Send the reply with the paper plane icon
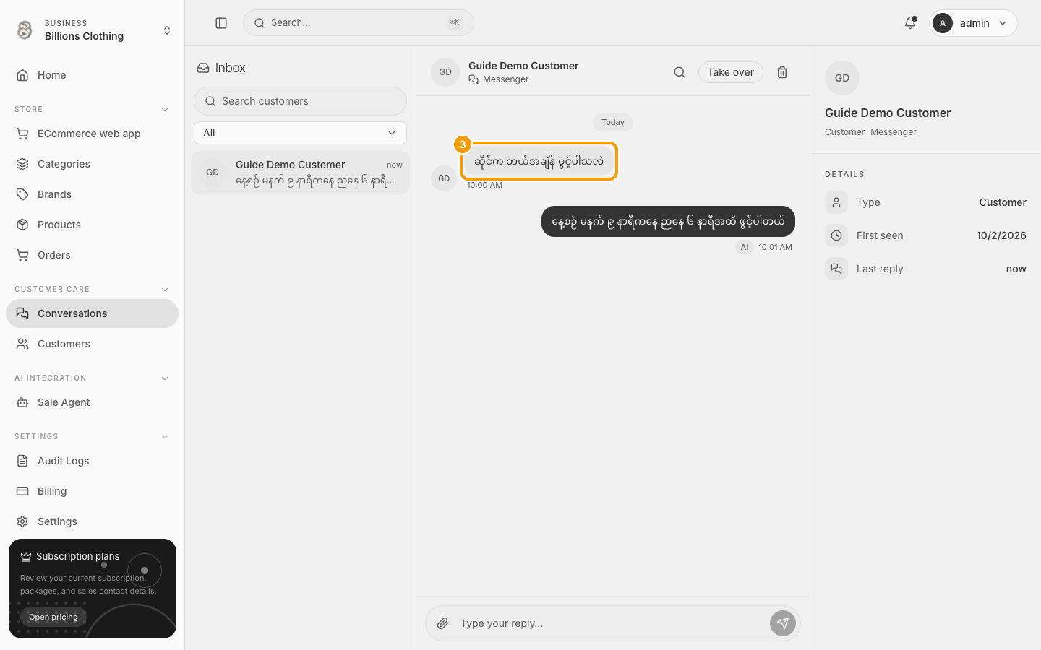The height and width of the screenshot is (650, 1041). point(783,623)
